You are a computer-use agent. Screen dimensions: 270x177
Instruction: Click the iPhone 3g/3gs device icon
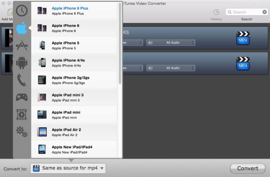(x=42, y=80)
